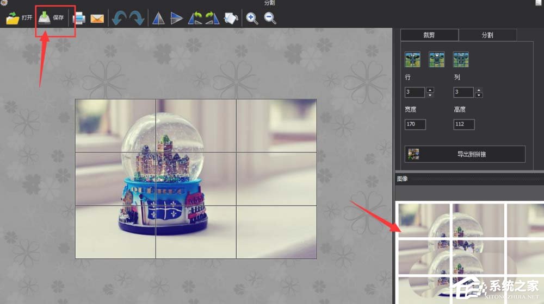Click the 行 rows number field
Screen dimensions: 544x304
tap(415, 92)
